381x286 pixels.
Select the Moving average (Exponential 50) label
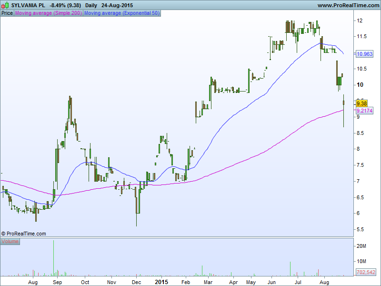[121, 13]
